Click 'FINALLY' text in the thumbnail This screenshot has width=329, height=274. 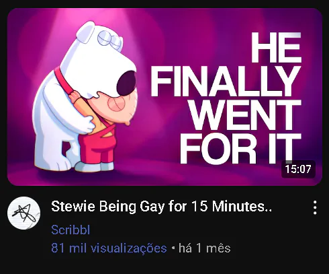coord(226,82)
